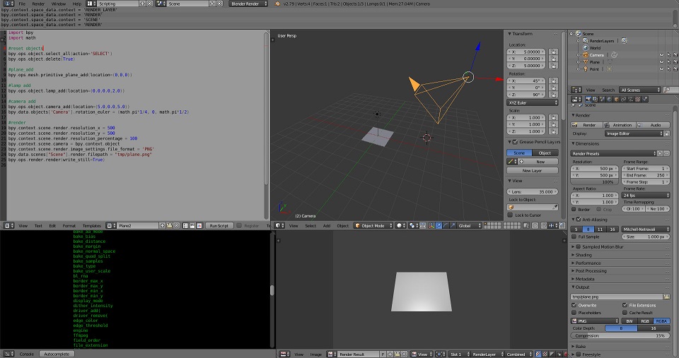Open the Window menu
Image resolution: width=679 pixels, height=358 pixels.
[59, 4]
